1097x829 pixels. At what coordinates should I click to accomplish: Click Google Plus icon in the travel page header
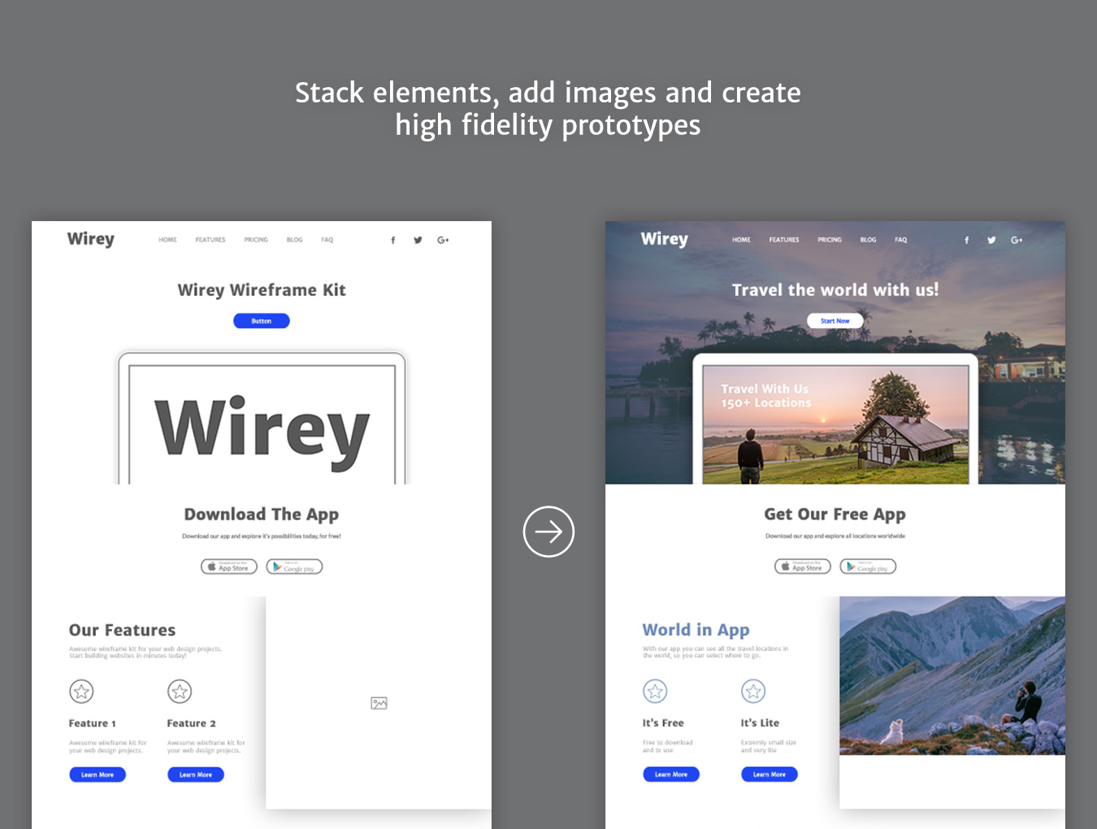1017,241
